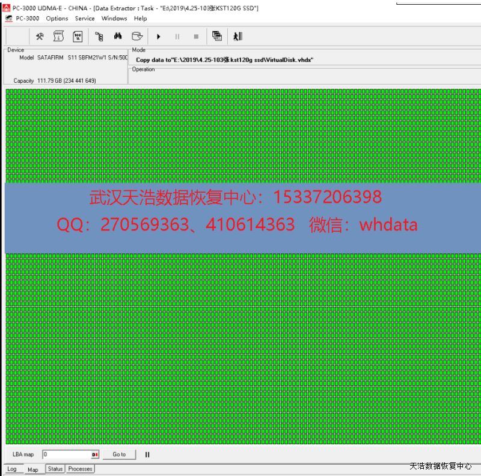Switch to the Status tab
481x476 pixels.
[x=55, y=469]
